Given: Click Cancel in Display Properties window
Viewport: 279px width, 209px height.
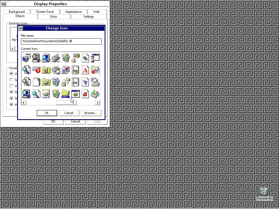Looking at the screenshot, I should click(75, 122).
